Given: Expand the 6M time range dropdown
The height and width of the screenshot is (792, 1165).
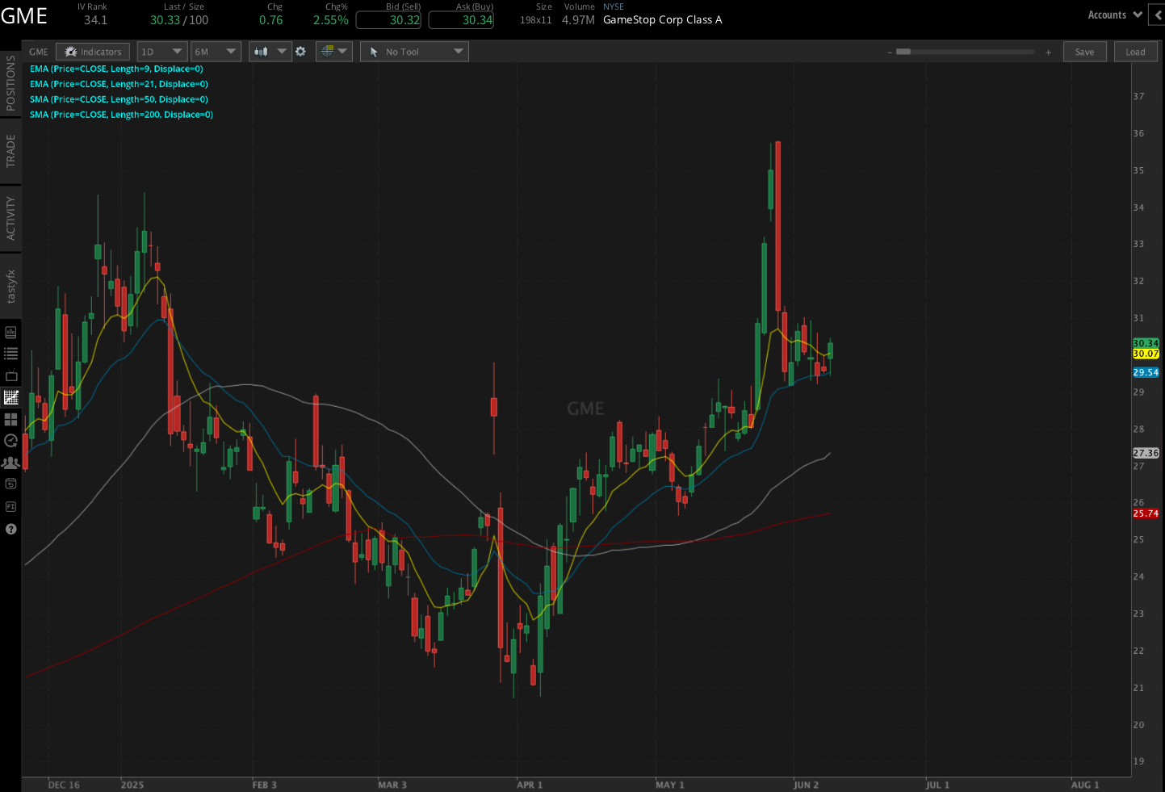Looking at the screenshot, I should [215, 51].
